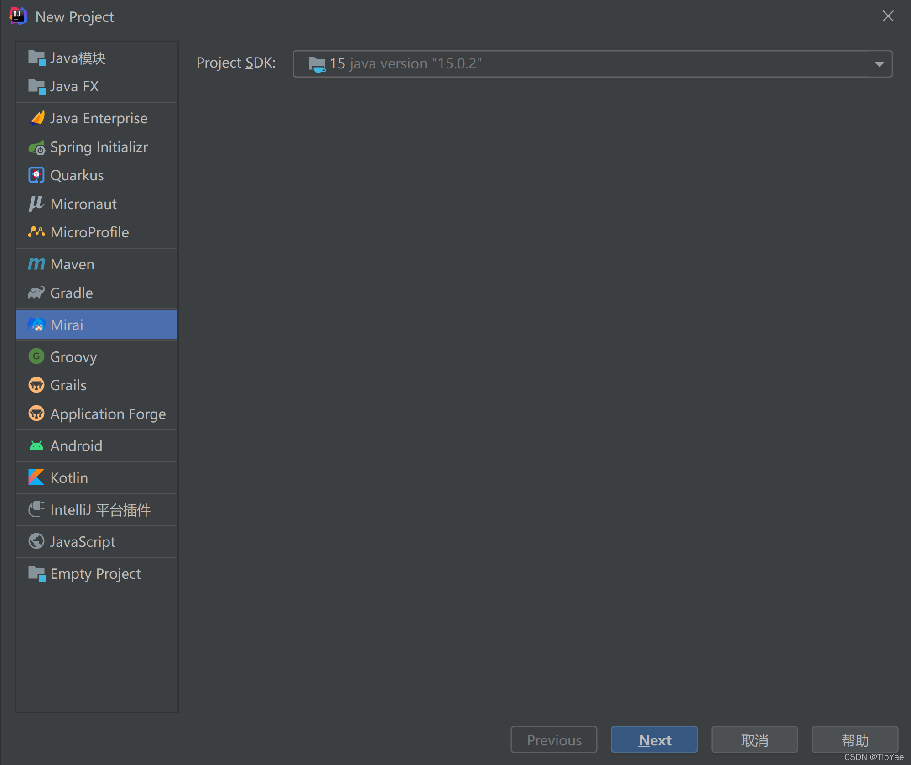This screenshot has height=765, width=911.
Task: Choose IntelliJ 平台插件 entry
Action: 96,510
